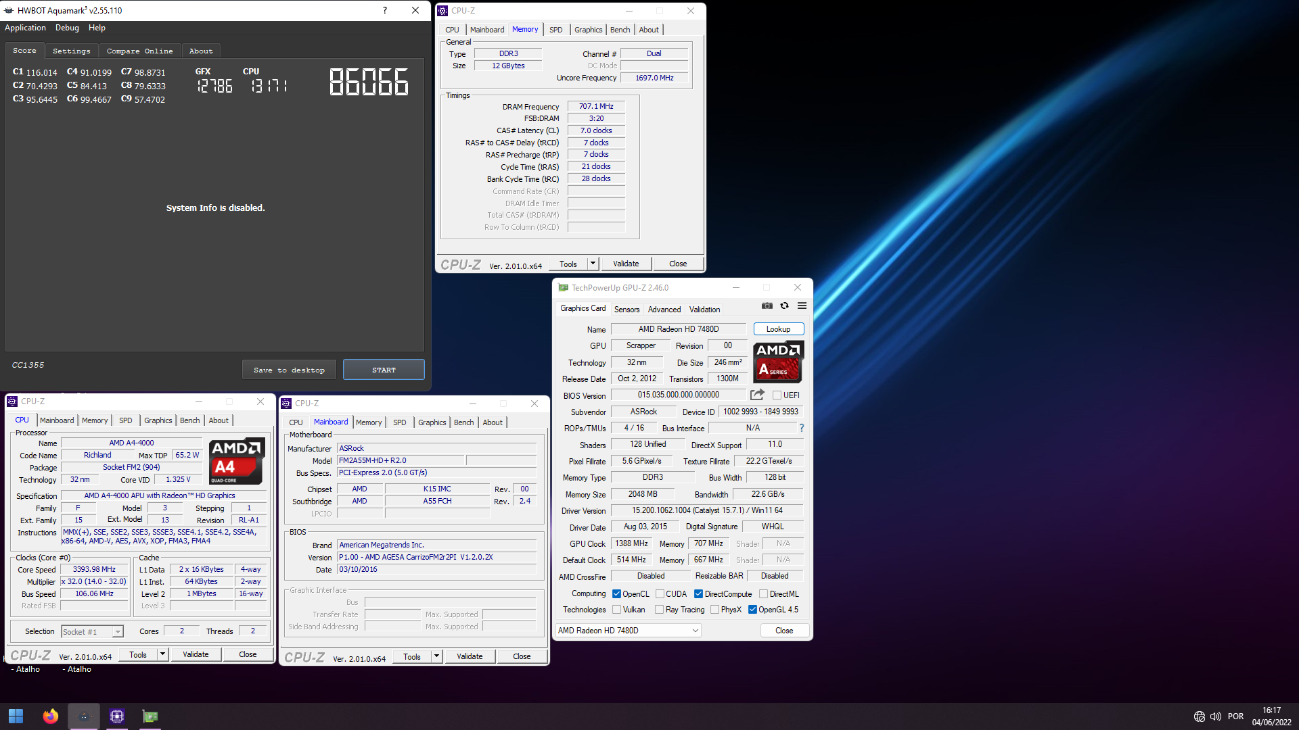
Task: Click the Bus Interface question mark
Action: (x=802, y=428)
